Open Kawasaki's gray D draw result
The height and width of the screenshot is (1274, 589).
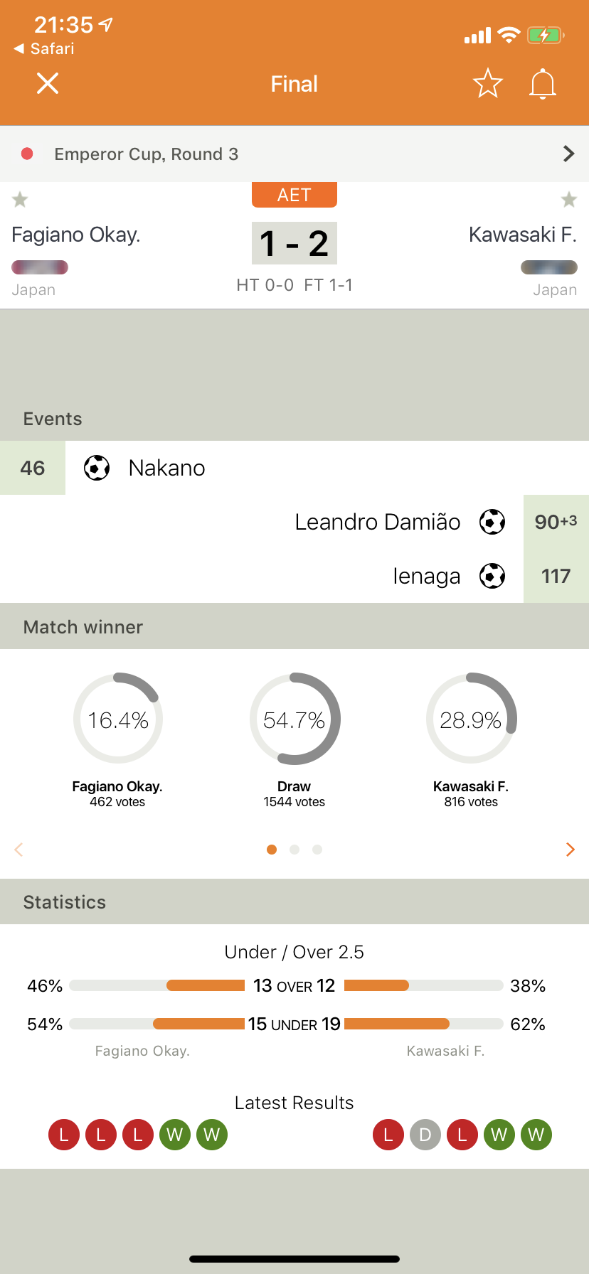click(425, 1135)
